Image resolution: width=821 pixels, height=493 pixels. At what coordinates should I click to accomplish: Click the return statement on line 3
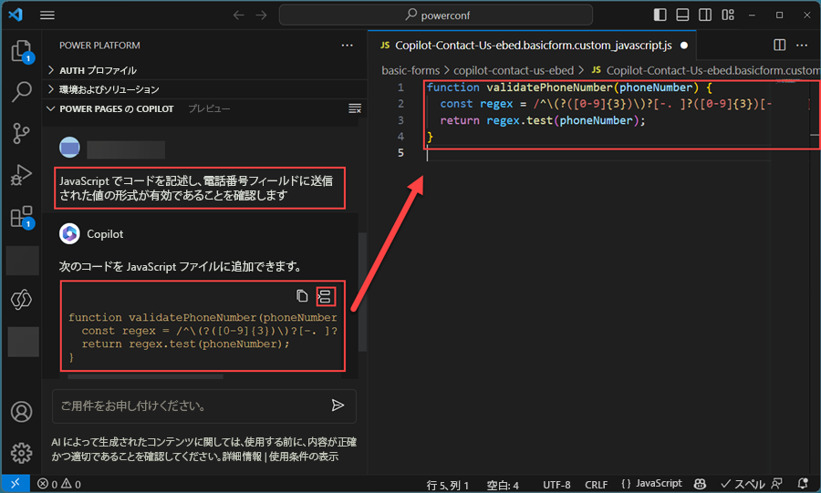click(x=543, y=120)
